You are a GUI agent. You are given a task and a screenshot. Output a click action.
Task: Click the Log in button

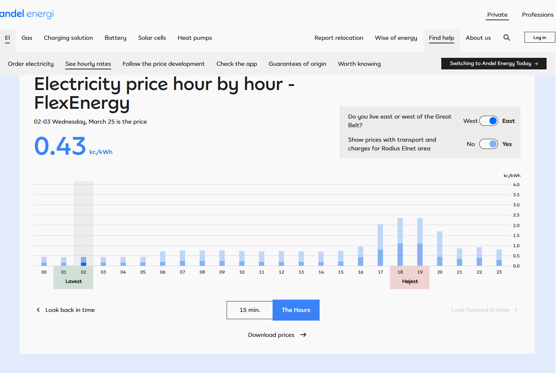tap(539, 38)
